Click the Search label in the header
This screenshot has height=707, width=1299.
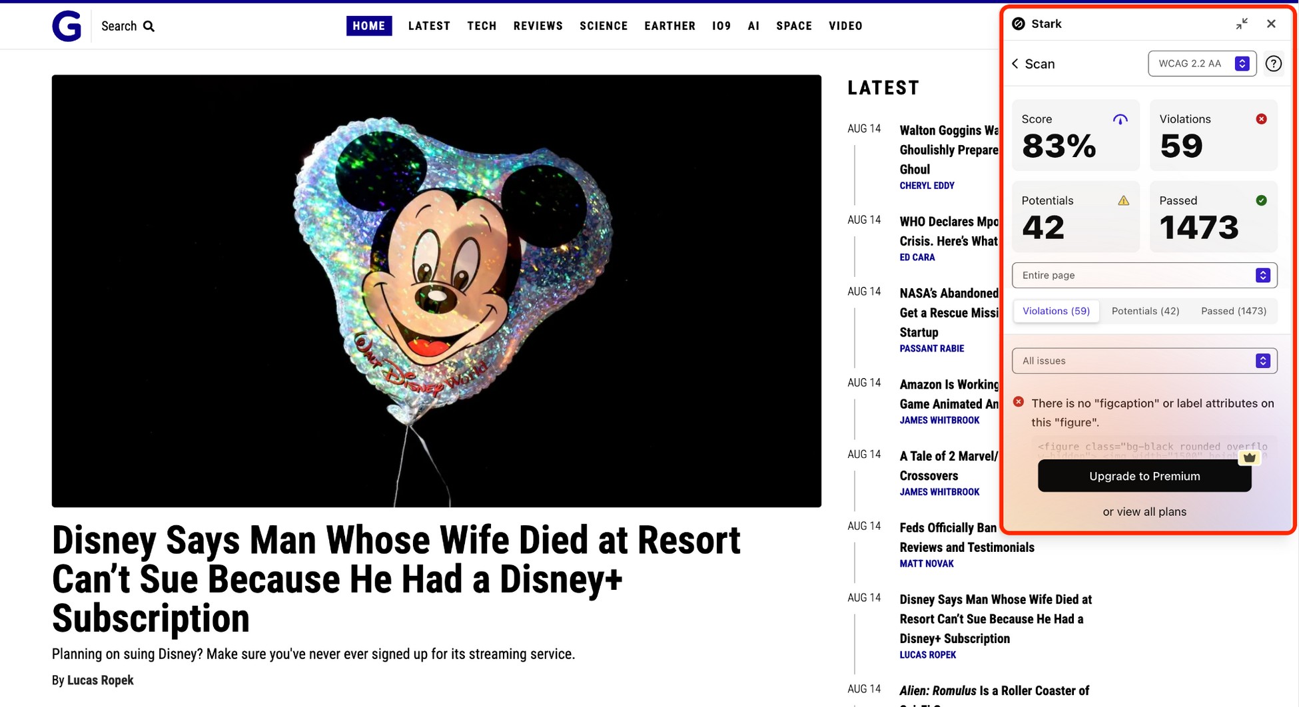pos(119,26)
